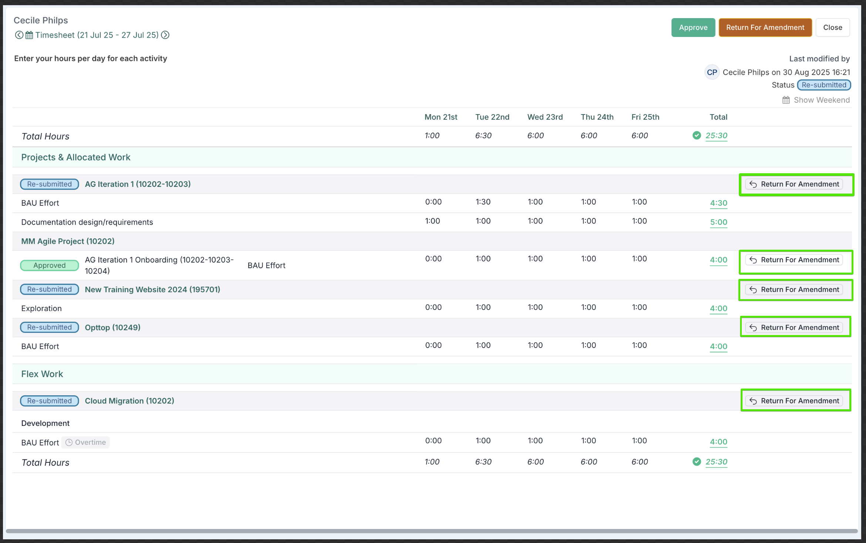This screenshot has height=543, width=866.
Task: Open the New Training Website 2024 project link
Action: pyautogui.click(x=152, y=290)
